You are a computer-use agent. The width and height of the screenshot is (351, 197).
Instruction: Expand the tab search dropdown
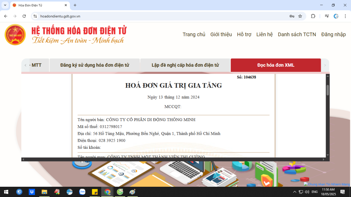click(5, 5)
